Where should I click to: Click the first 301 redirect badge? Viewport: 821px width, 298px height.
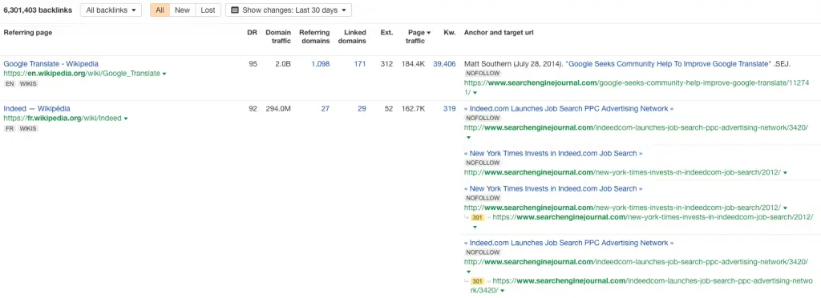pos(477,217)
